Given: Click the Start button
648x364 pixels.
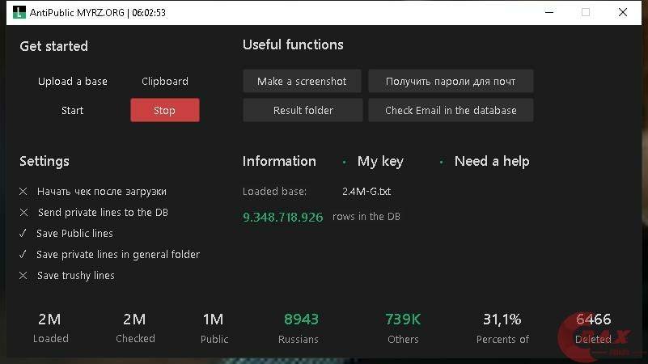Looking at the screenshot, I should pos(73,111).
